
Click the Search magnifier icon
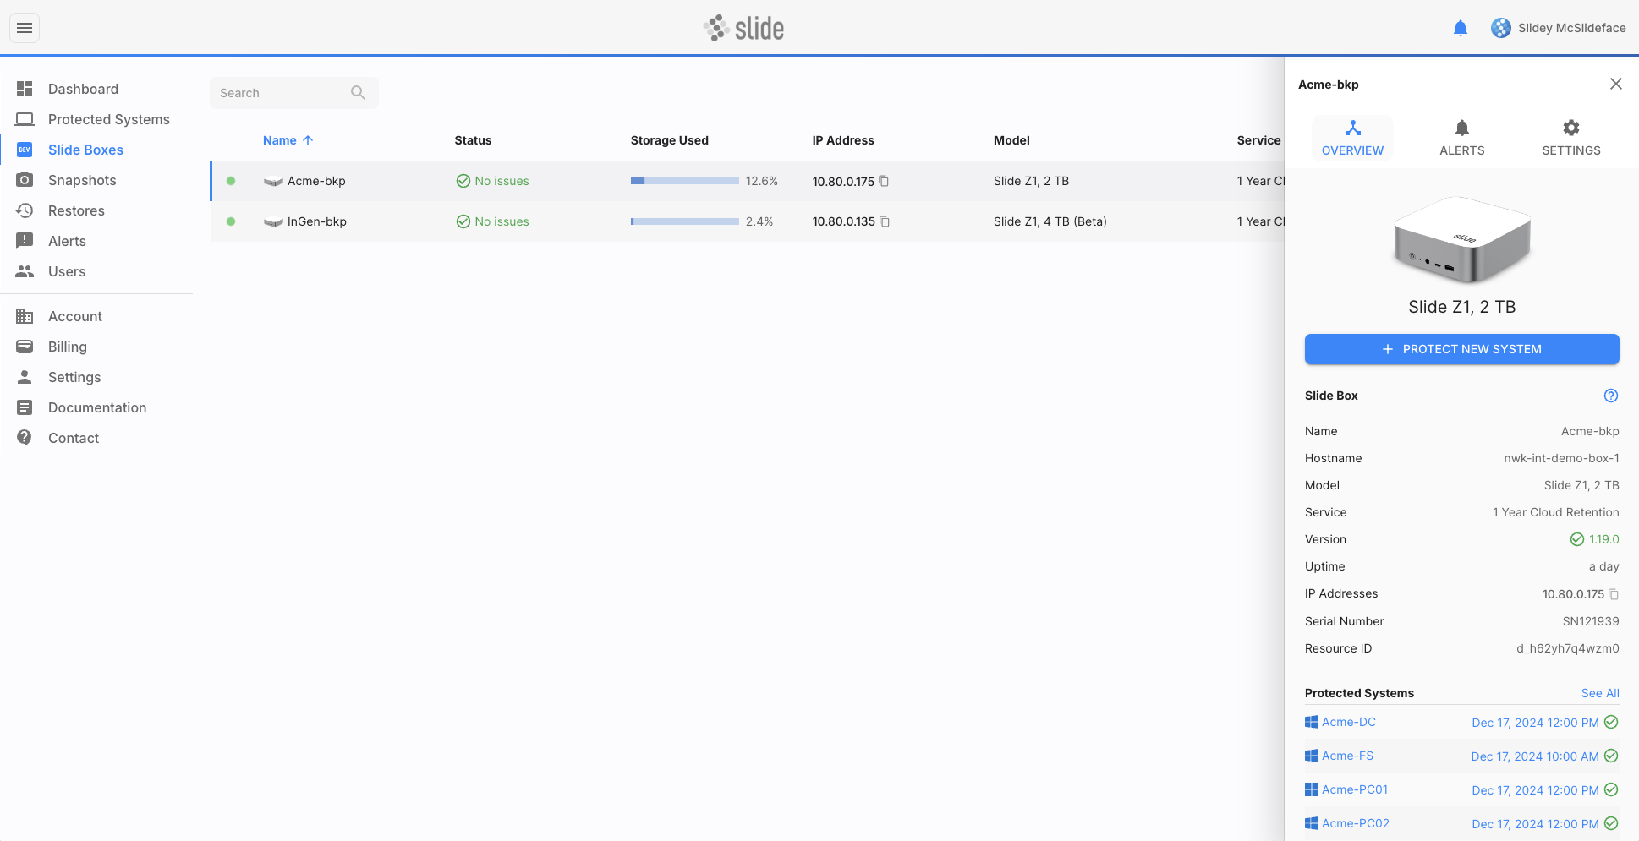point(358,93)
